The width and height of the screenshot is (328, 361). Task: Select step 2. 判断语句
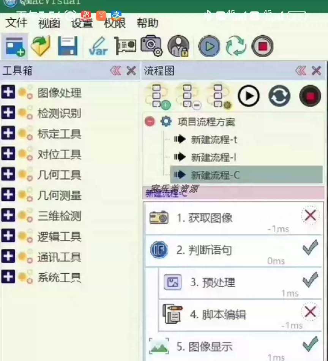[x=233, y=251]
